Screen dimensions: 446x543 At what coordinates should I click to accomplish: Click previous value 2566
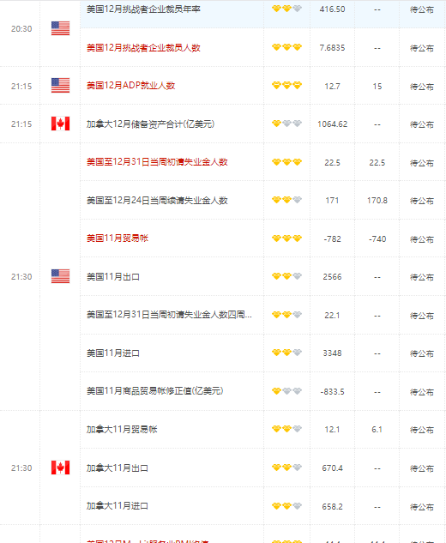(333, 277)
